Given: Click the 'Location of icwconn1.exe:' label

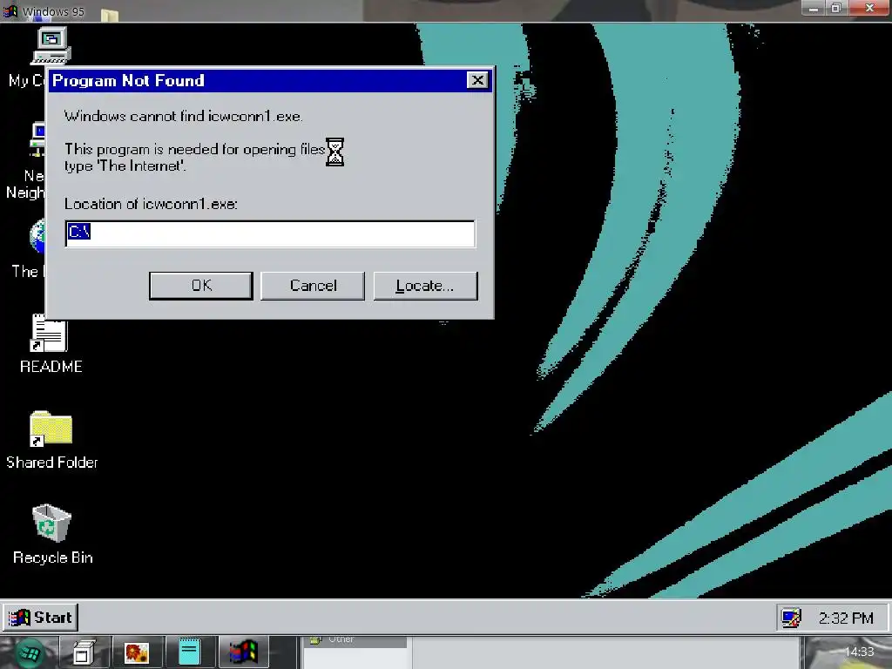Looking at the screenshot, I should (x=151, y=204).
